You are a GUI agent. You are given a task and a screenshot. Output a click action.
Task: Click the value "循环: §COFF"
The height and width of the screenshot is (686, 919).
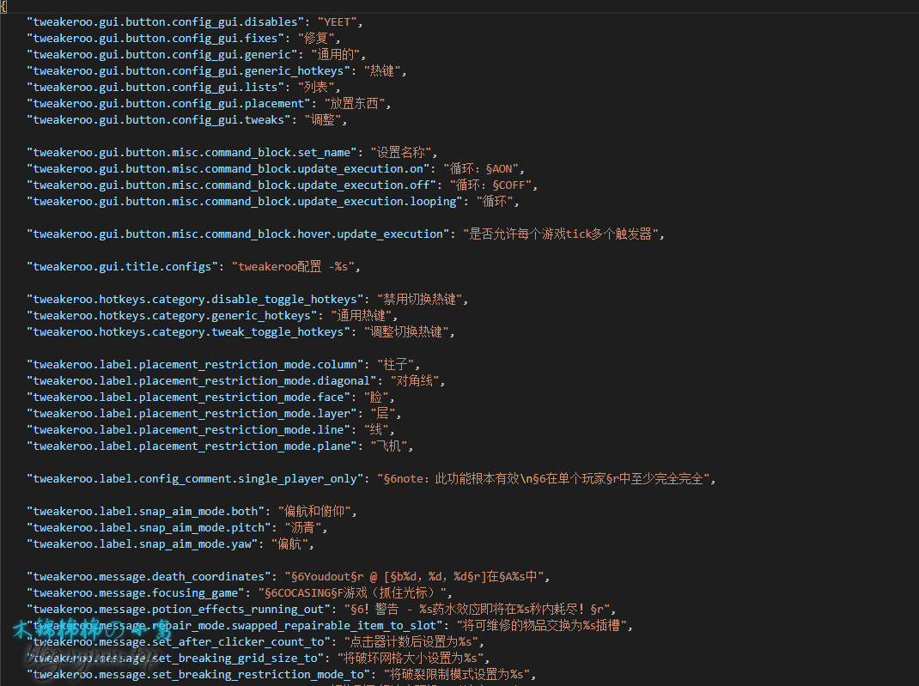click(x=491, y=185)
